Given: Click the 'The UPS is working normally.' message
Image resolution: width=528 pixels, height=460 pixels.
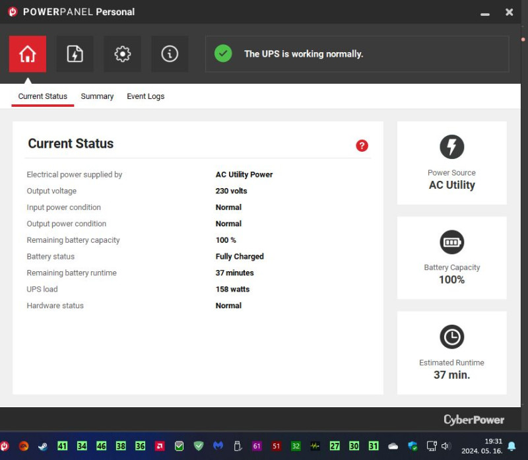Looking at the screenshot, I should pos(304,54).
